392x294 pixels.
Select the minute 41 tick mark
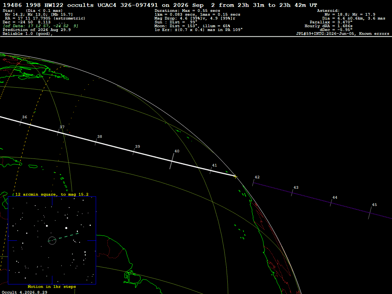[211, 170]
